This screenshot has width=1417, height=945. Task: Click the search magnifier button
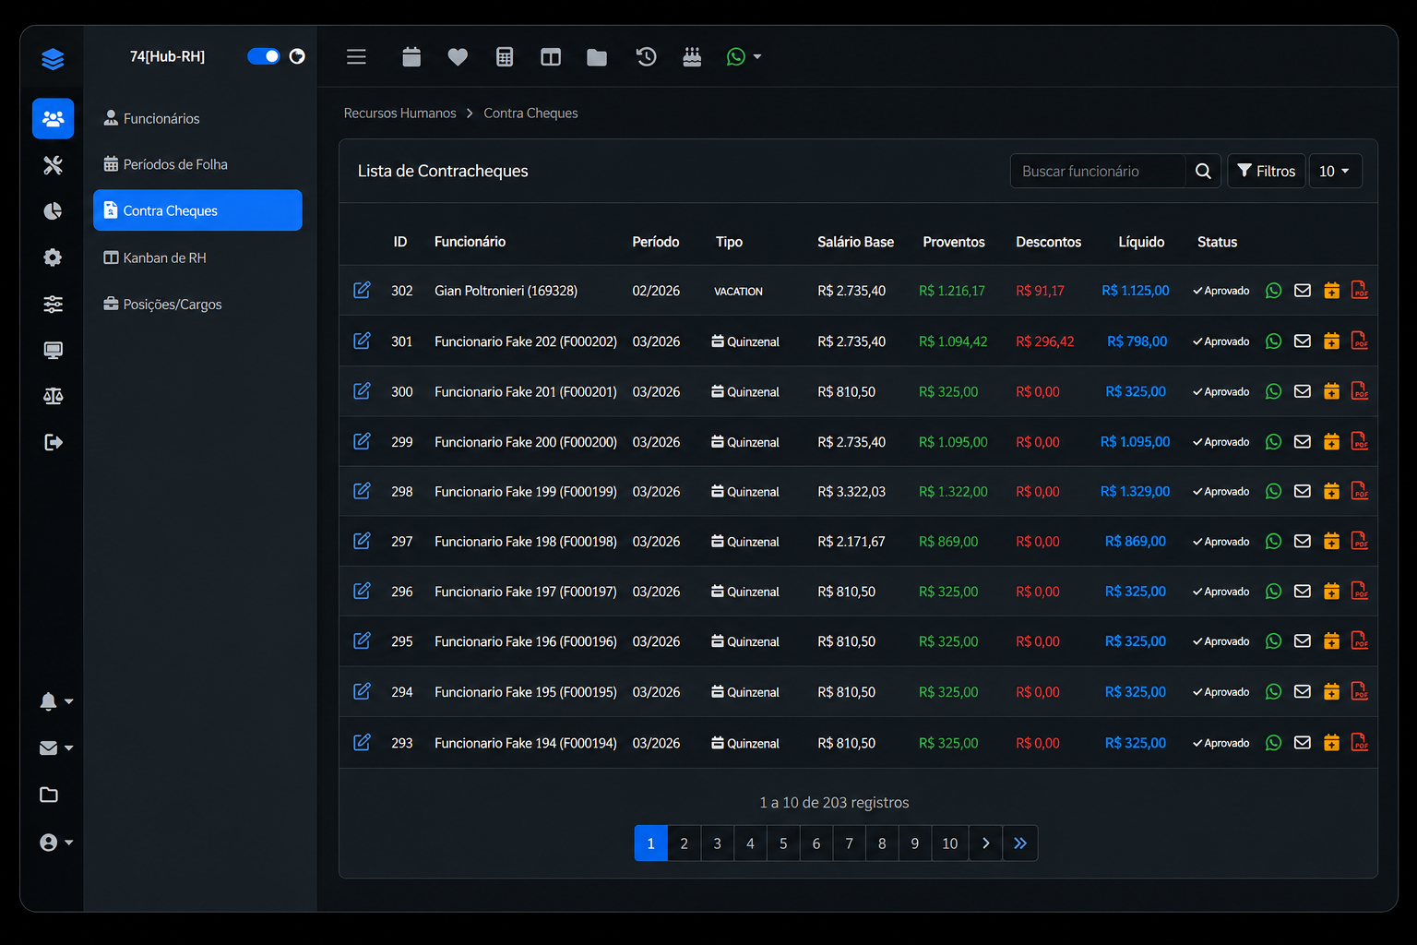(x=1203, y=171)
